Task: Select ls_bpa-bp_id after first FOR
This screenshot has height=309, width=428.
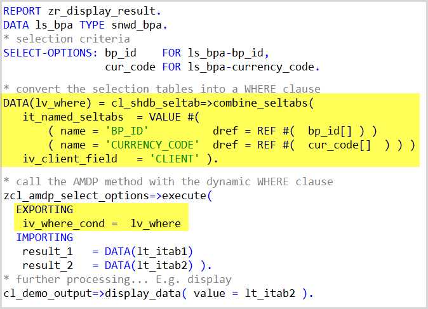Action: click(x=225, y=53)
